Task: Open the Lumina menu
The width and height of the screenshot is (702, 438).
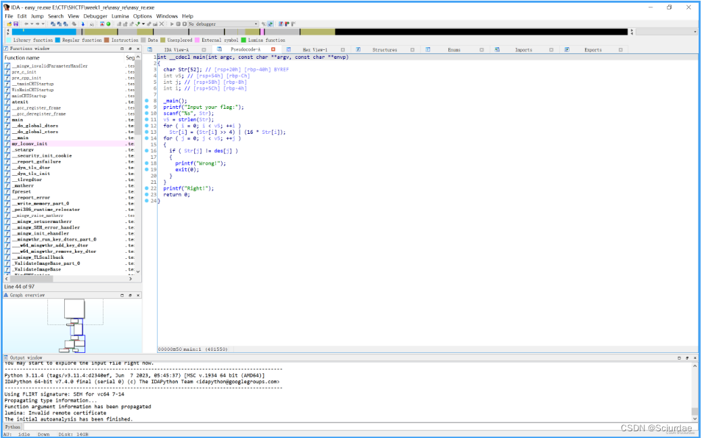Action: coord(120,16)
